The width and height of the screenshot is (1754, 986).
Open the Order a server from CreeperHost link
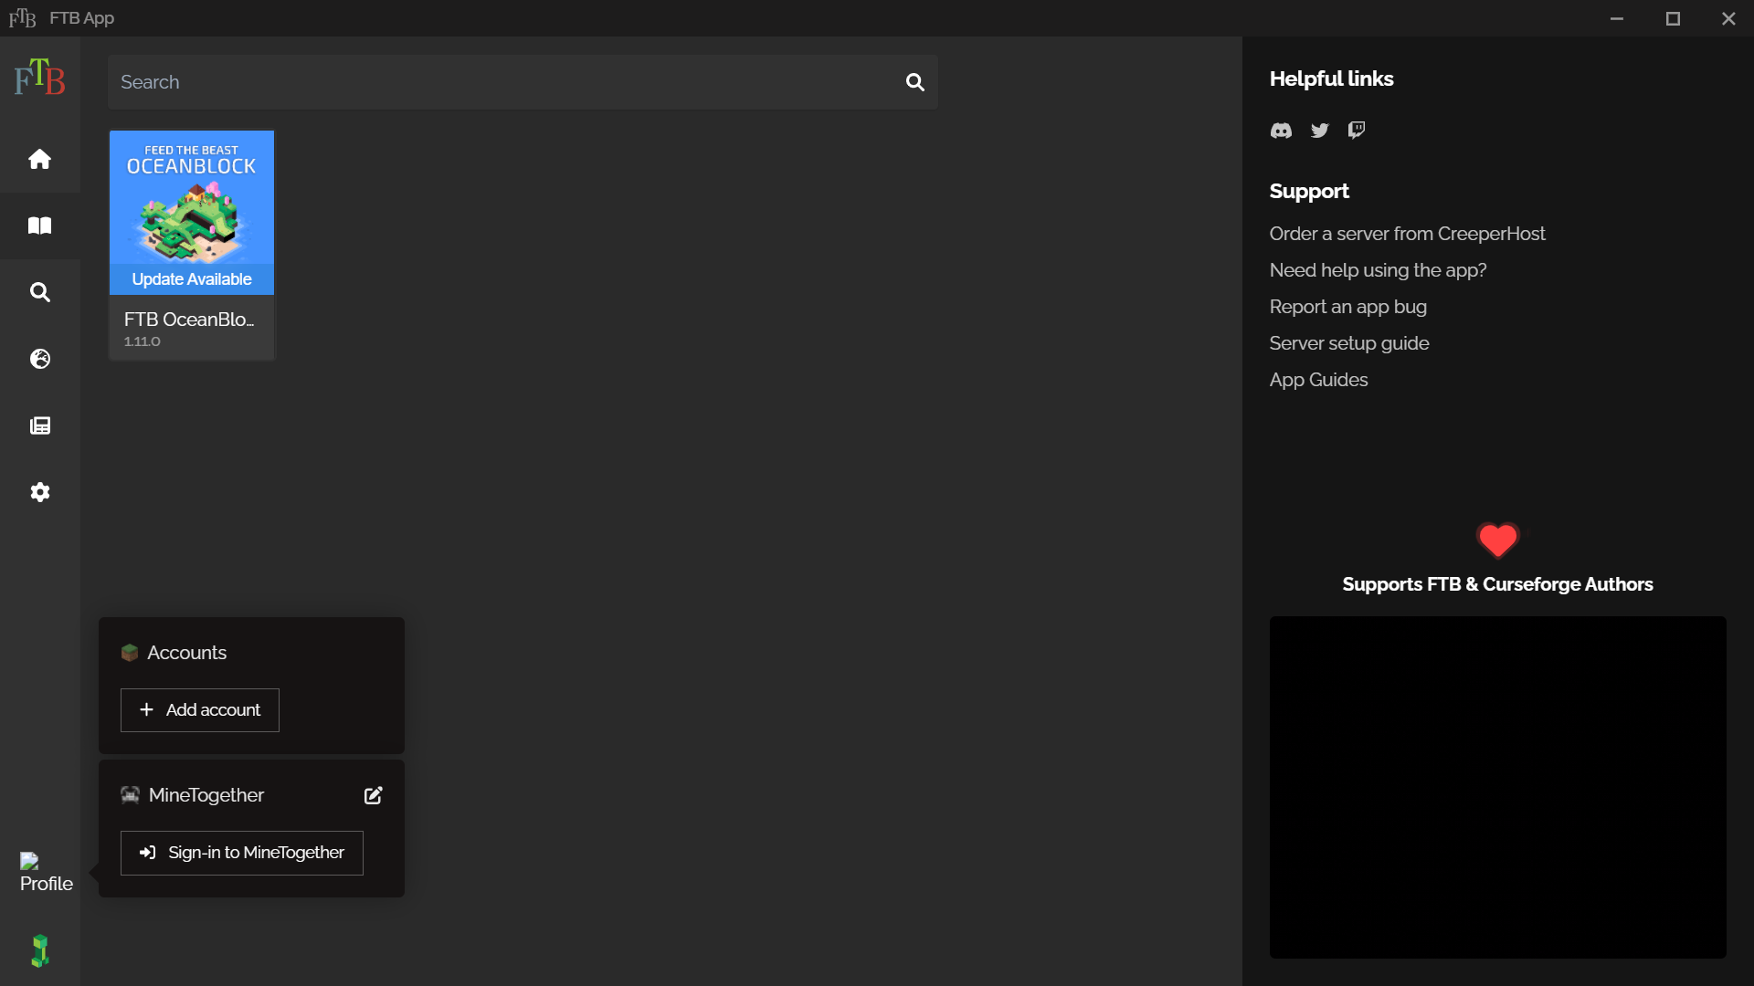click(x=1407, y=234)
